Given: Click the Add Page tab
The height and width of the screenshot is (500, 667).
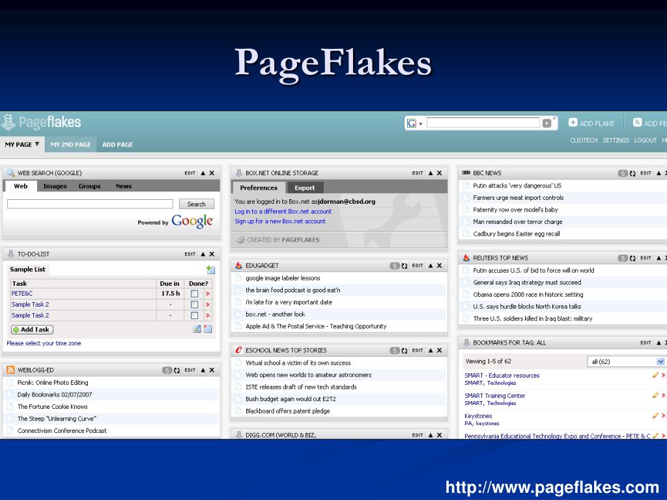Looking at the screenshot, I should click(x=117, y=145).
